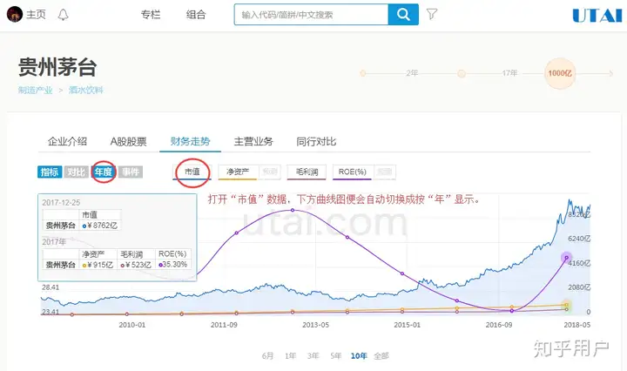The image size is (627, 371).
Task: Click the 28.41 left axis value
Action: click(51, 287)
